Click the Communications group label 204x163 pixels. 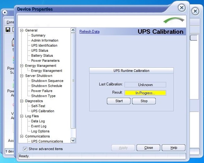38,136
